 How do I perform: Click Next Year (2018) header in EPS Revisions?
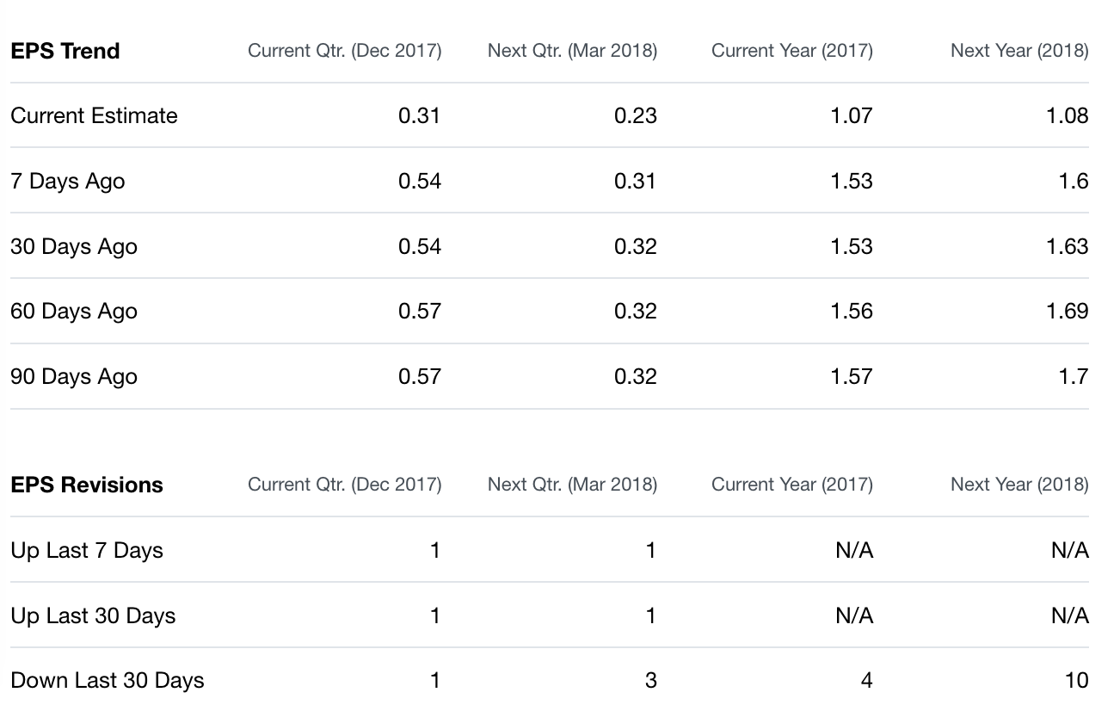click(1019, 485)
